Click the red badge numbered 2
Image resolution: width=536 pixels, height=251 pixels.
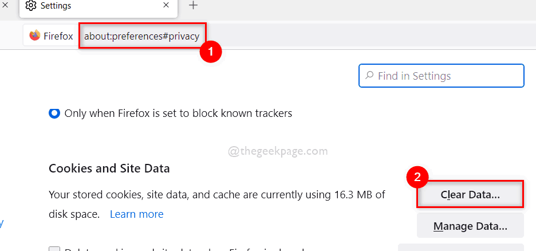point(417,178)
